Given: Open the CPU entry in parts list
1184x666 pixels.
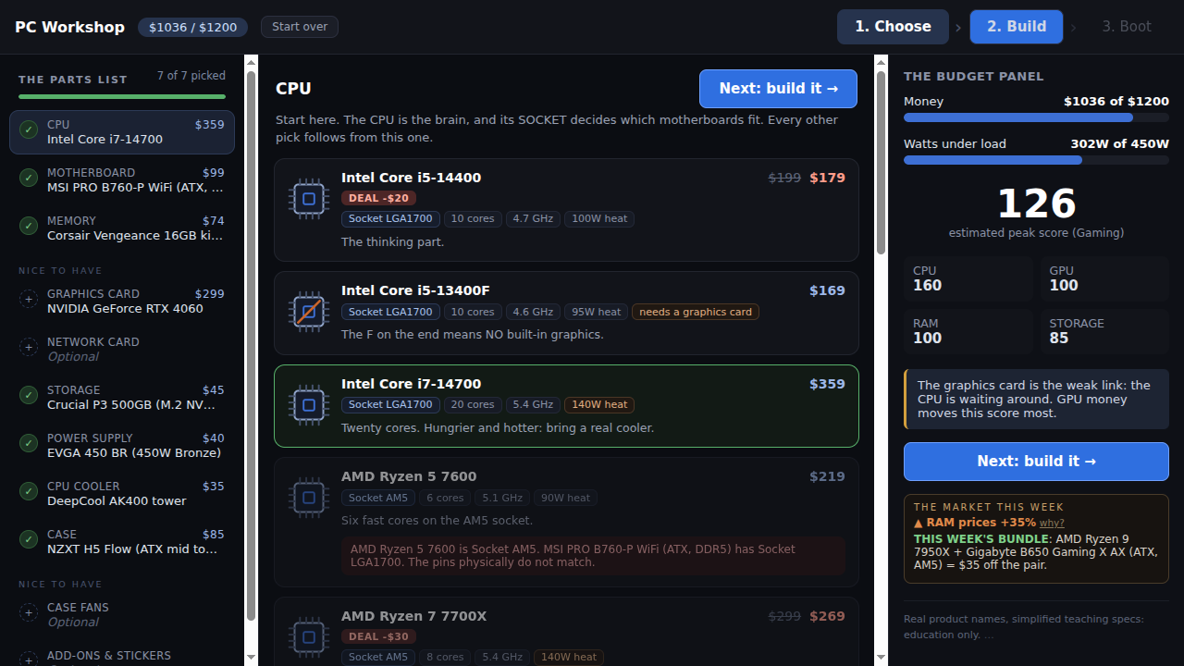Looking at the screenshot, I should coord(122,132).
